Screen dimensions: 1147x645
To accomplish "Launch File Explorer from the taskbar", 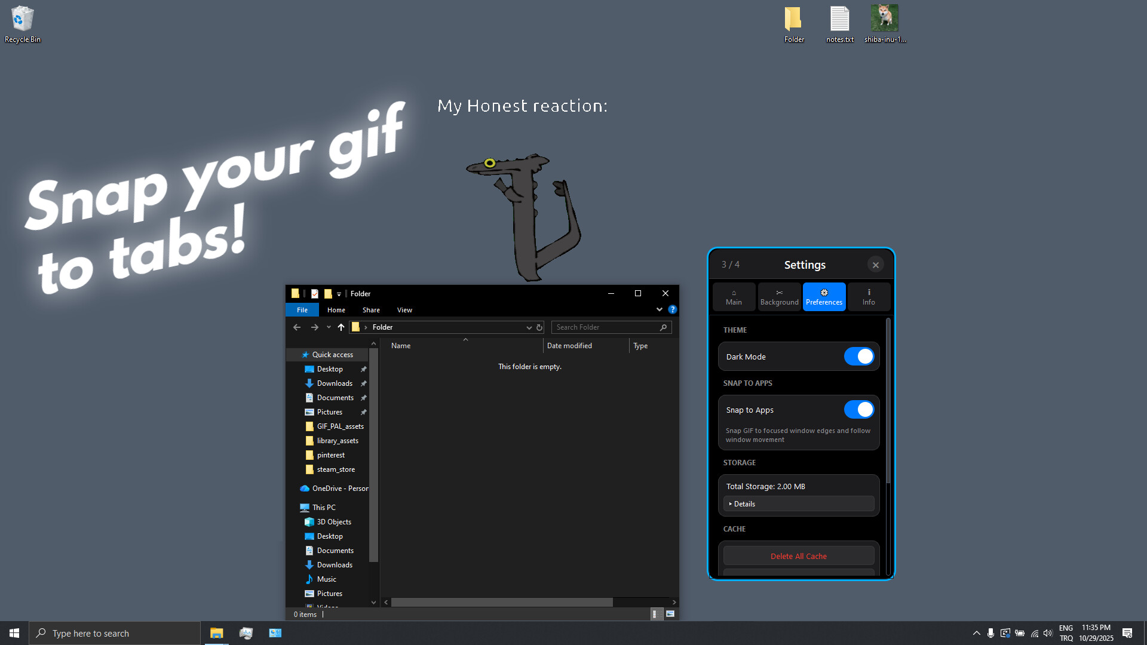I will point(216,632).
